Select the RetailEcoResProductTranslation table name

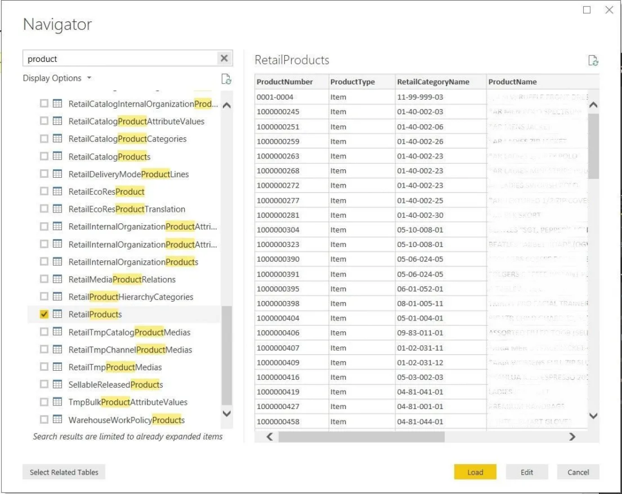click(x=127, y=209)
